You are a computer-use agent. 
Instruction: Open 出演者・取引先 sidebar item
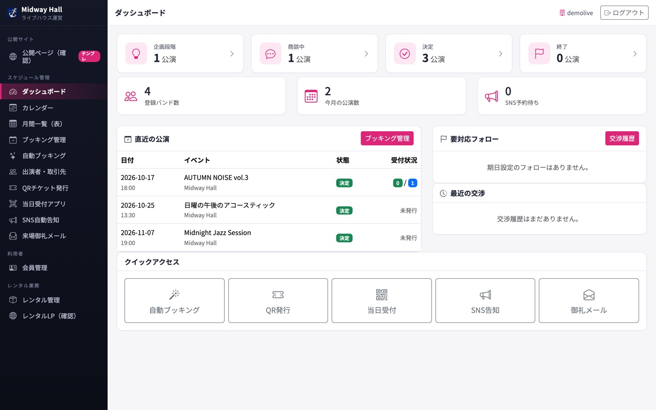point(54,171)
